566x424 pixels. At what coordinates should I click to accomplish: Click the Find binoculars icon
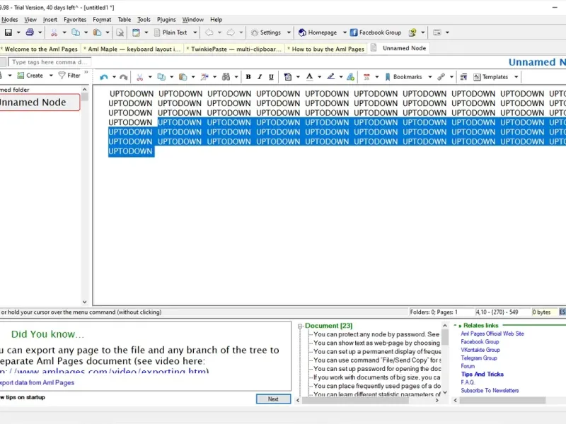pyautogui.click(x=225, y=77)
